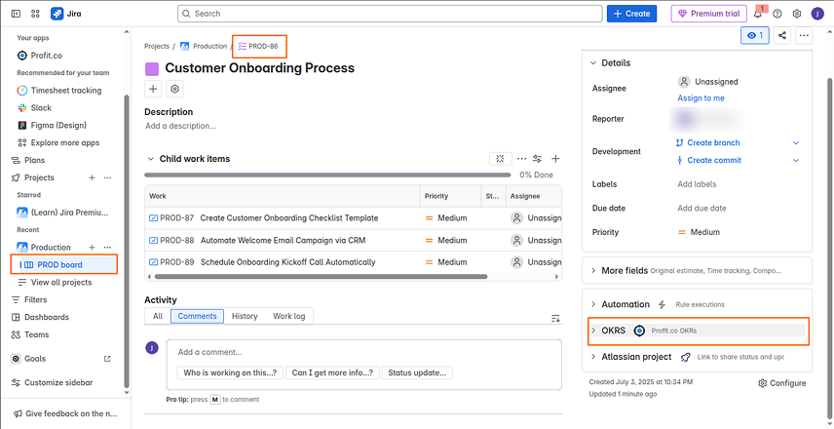Click Projects breadcrumb link
834x429 pixels.
(156, 46)
